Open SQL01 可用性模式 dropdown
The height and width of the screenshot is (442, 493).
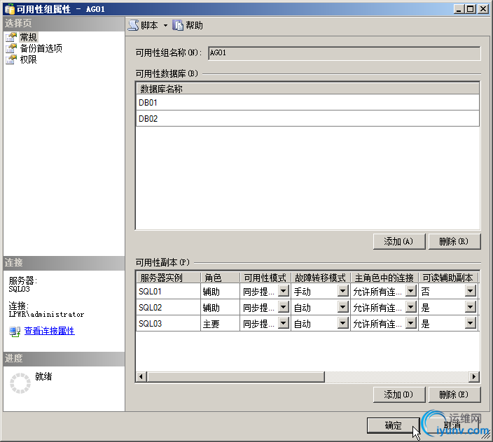pyautogui.click(x=284, y=291)
